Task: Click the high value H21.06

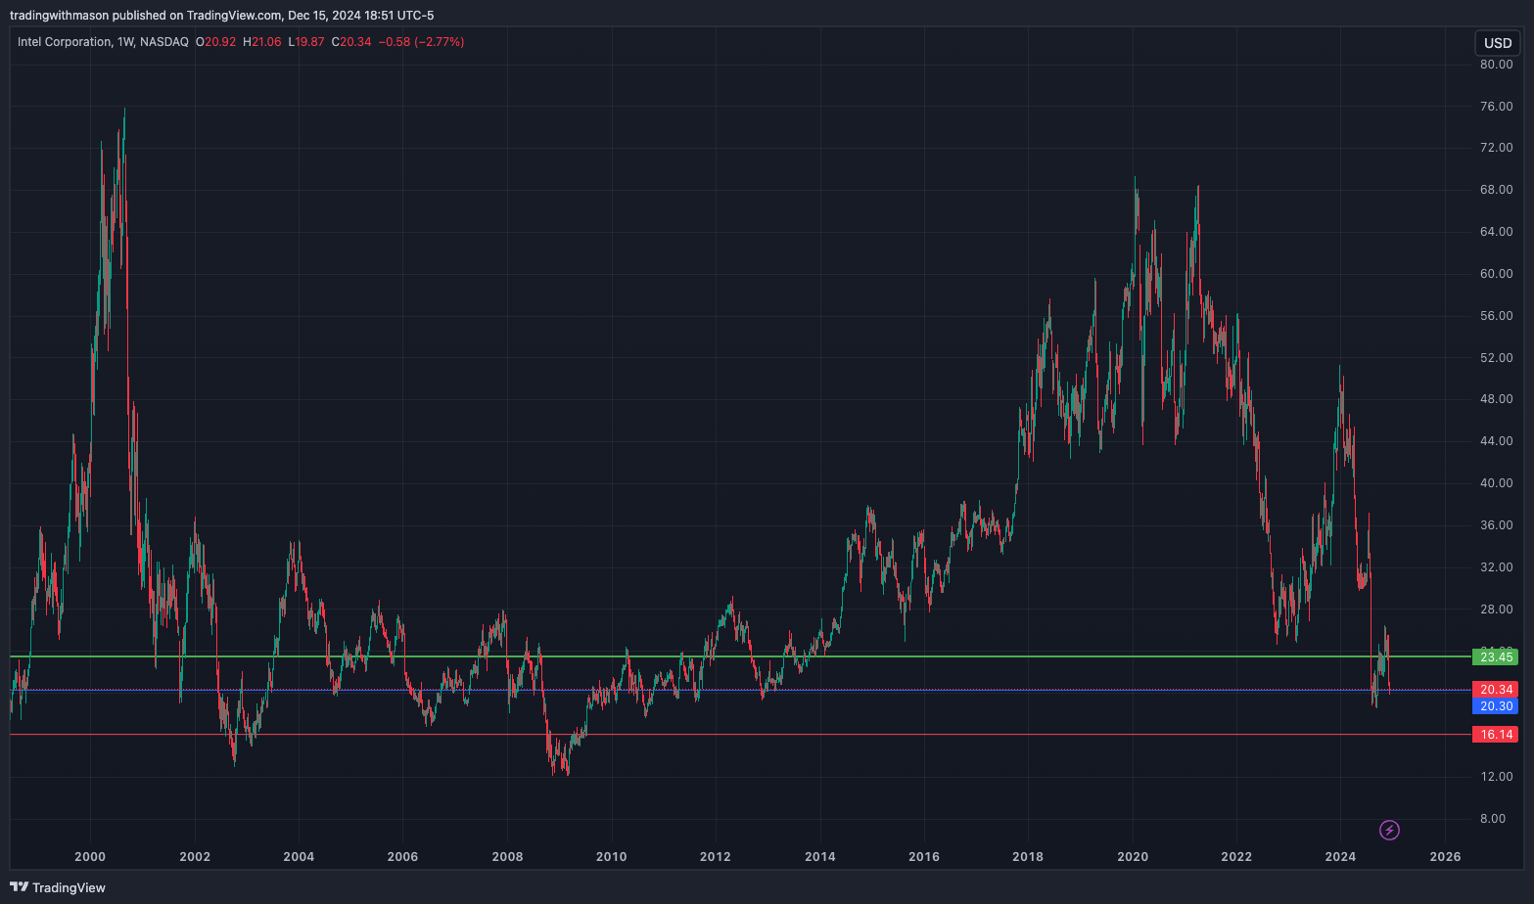Action: (x=262, y=42)
